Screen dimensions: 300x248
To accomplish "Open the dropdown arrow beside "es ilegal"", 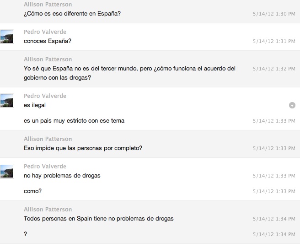I will pyautogui.click(x=292, y=105).
